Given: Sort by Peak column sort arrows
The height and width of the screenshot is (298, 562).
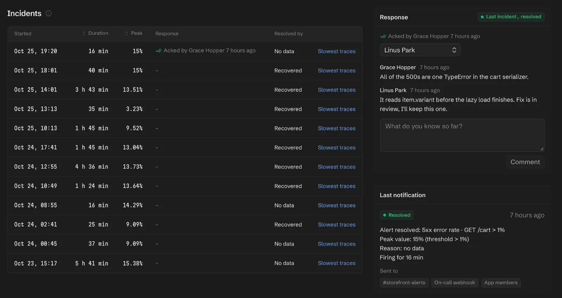Looking at the screenshot, I should [126, 33].
